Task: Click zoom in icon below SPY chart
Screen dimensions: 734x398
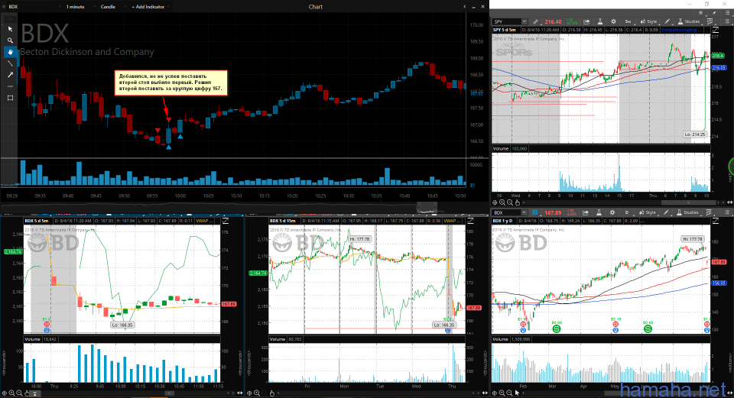Action: [502, 202]
